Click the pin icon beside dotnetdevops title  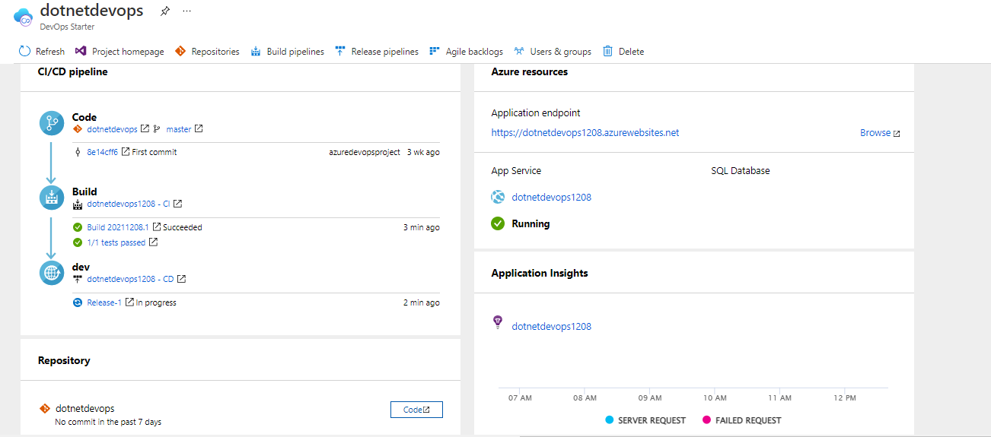[x=165, y=11]
